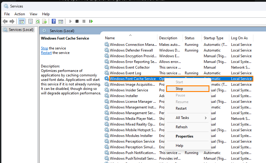Image resolution: width=266 pixels, height=163 pixels.
Task: Sort by the Log On As column header
Action: [x=239, y=38]
